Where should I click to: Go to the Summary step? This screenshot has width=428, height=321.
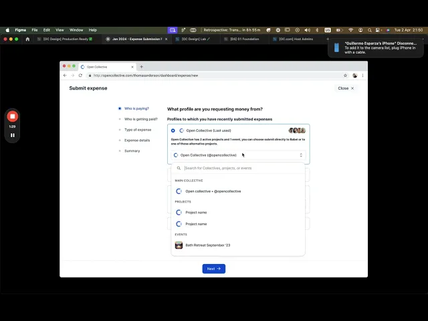(x=132, y=151)
